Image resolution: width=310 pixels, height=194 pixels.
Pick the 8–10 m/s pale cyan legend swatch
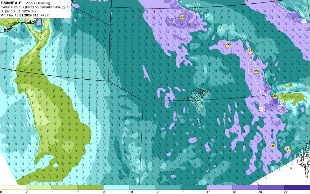[x=116, y=187]
